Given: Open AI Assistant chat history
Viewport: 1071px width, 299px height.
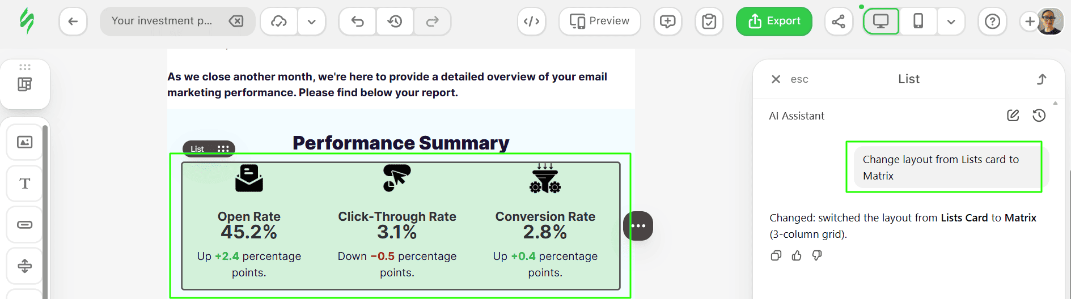Looking at the screenshot, I should click(x=1039, y=116).
